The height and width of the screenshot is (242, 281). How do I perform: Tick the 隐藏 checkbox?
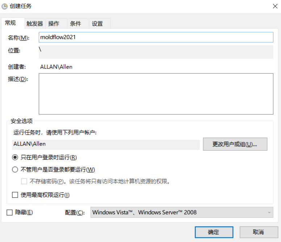(9, 212)
